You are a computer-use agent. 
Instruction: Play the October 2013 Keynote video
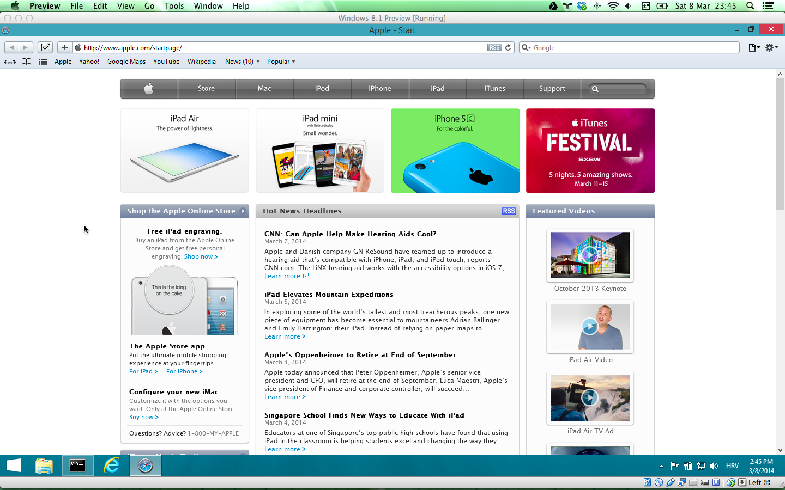coord(590,255)
